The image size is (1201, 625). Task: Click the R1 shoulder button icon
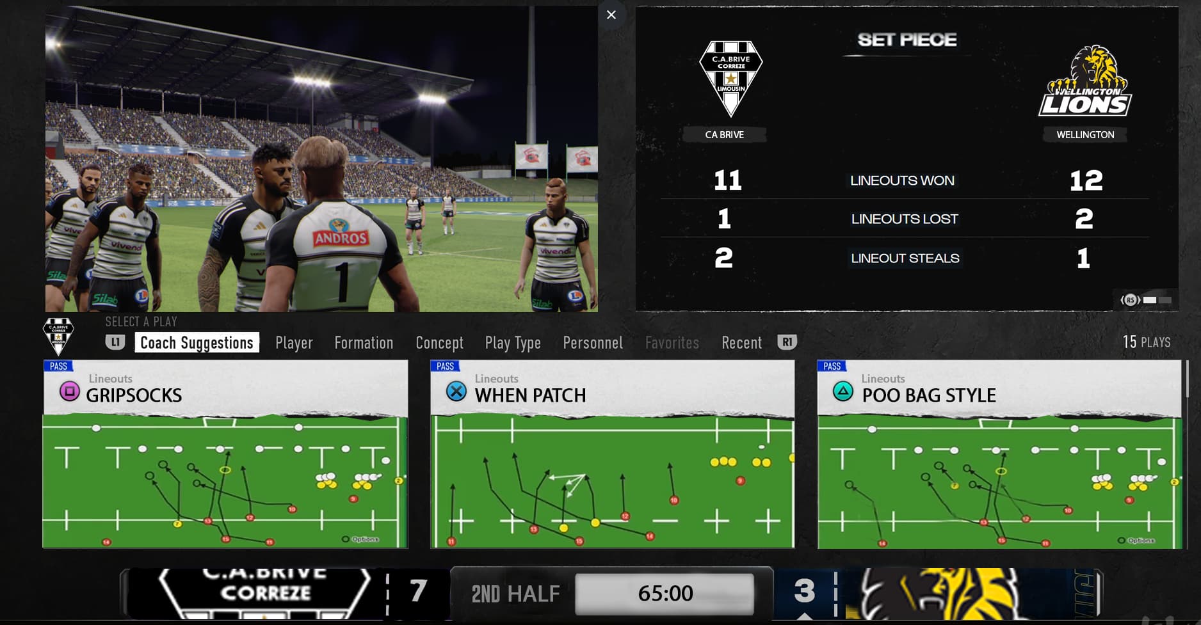click(787, 342)
